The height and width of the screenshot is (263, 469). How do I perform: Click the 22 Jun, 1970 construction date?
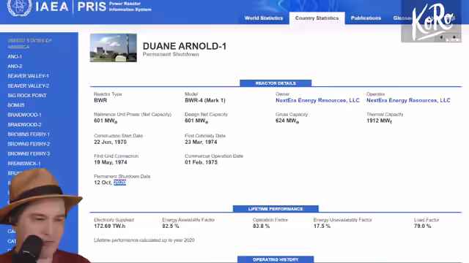110,142
